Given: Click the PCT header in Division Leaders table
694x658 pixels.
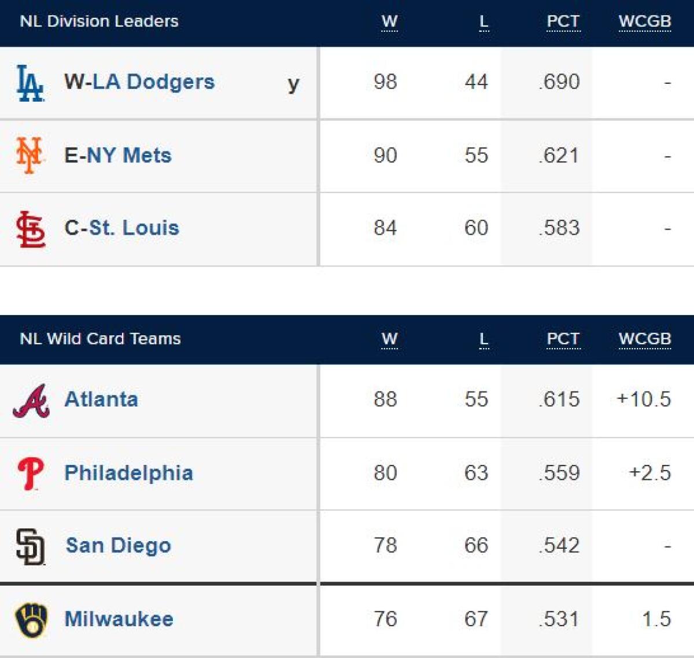Looking at the screenshot, I should point(563,21).
